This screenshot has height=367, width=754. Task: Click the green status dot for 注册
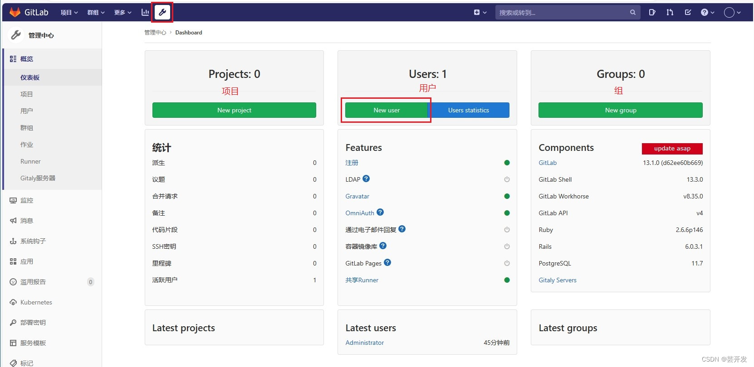[x=507, y=163]
